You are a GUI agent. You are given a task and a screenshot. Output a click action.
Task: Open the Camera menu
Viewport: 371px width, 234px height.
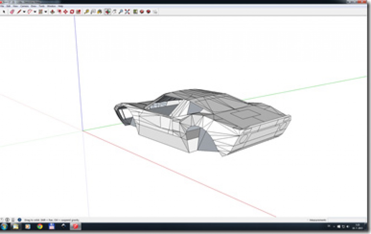24,6
